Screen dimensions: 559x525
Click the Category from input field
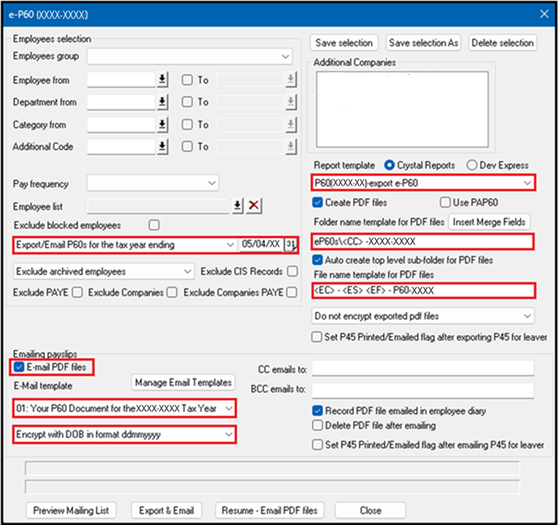click(x=121, y=124)
